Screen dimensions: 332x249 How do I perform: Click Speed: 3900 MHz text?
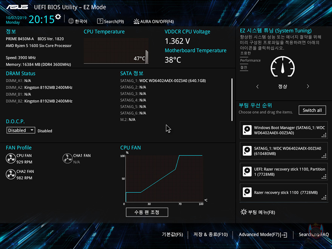coord(21,58)
